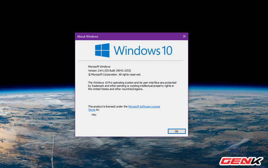Select the 'Version 21H1 (OS Build 19043.1052)' text

[x=109, y=70]
